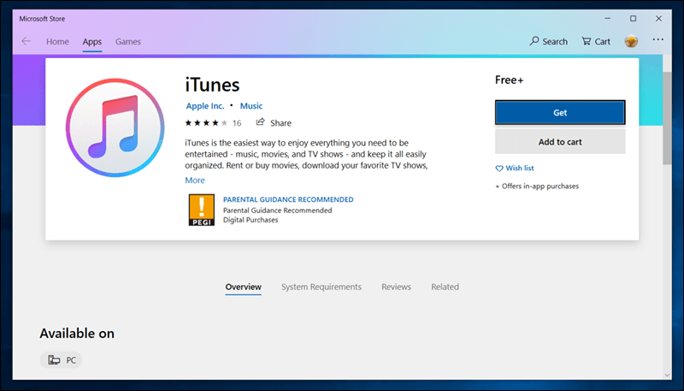This screenshot has height=391, width=684.
Task: Open the Games tab
Action: pos(127,42)
